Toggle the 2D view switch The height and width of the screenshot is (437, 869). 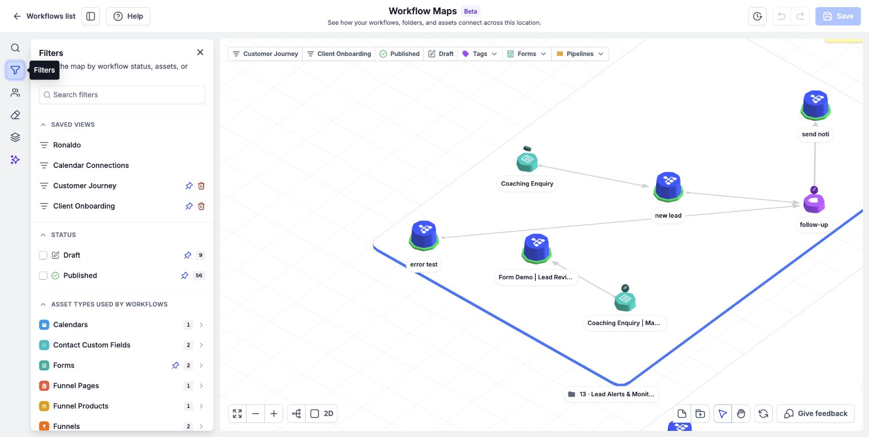pyautogui.click(x=322, y=414)
